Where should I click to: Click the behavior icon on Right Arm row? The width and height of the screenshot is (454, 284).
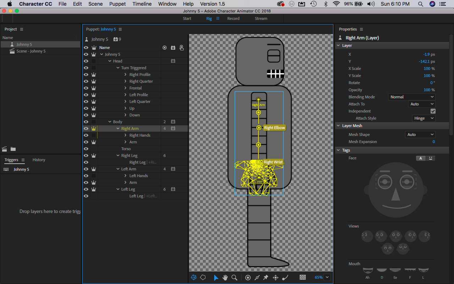(173, 129)
